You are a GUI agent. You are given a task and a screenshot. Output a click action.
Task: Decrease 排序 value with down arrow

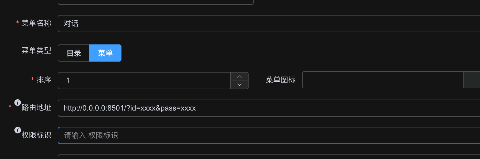coord(239,85)
